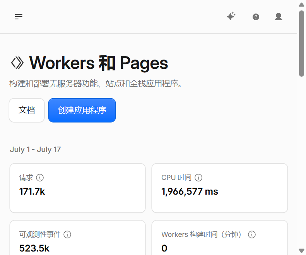The image size is (306, 255).
Task: Select the 171.7k requests value
Action: 32,192
